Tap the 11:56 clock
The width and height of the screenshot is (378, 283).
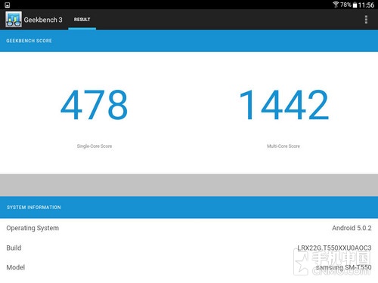click(x=366, y=5)
